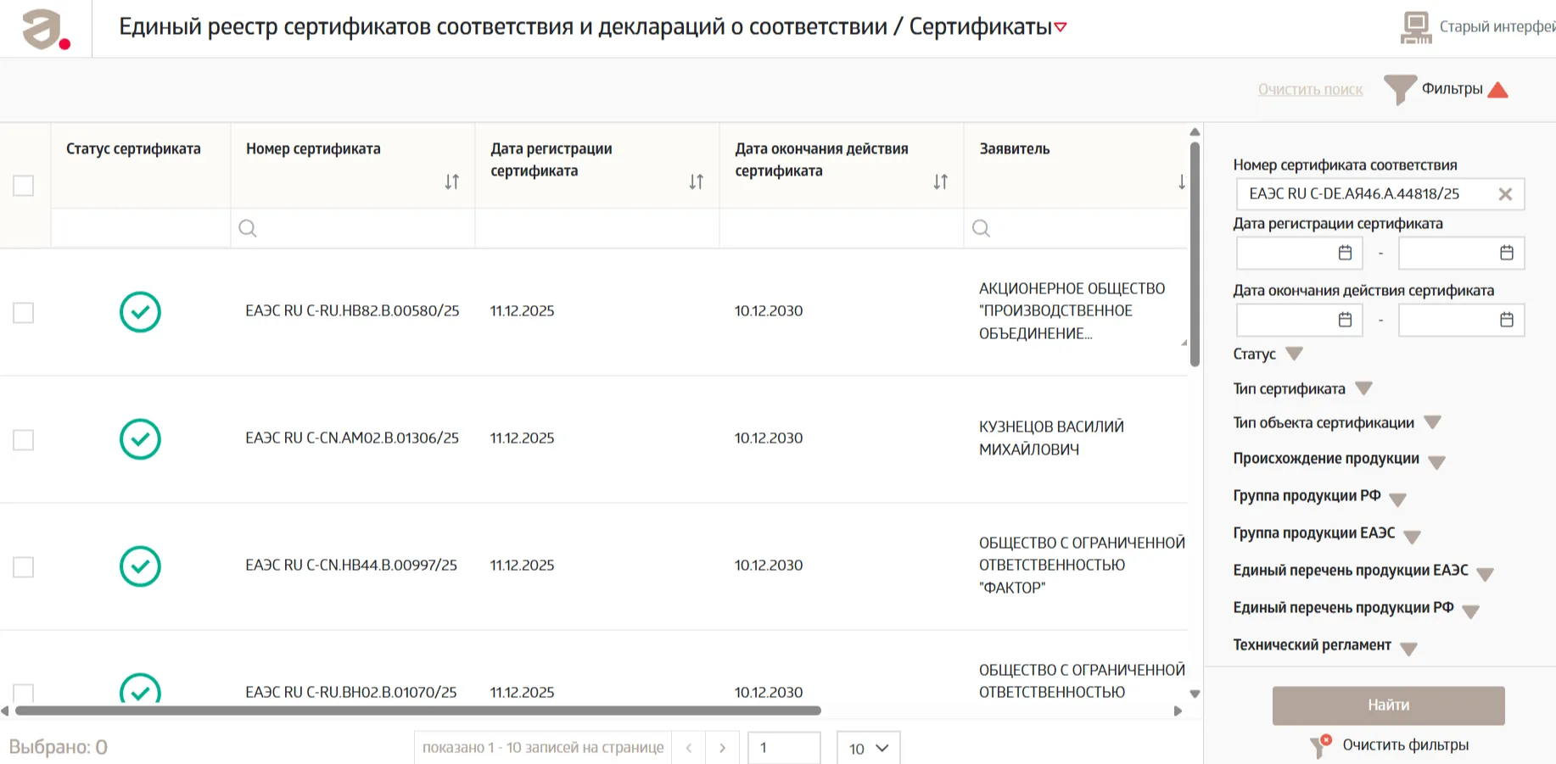Click the next page arrow in pagination
1556x764 pixels.
click(723, 747)
